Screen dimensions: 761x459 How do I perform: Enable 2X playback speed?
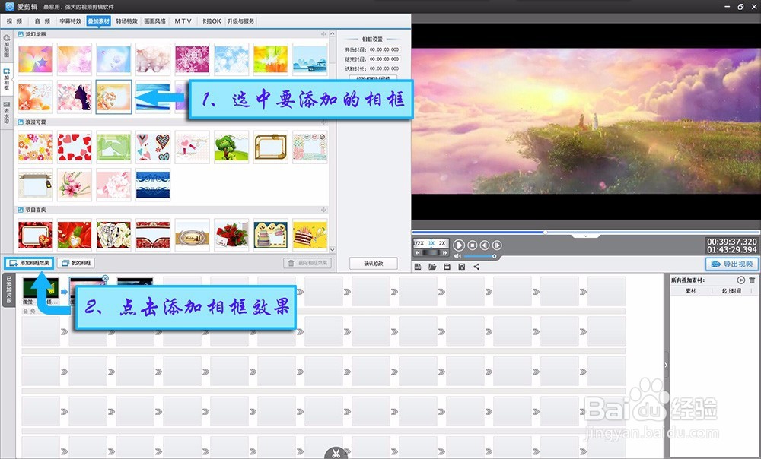tap(441, 244)
